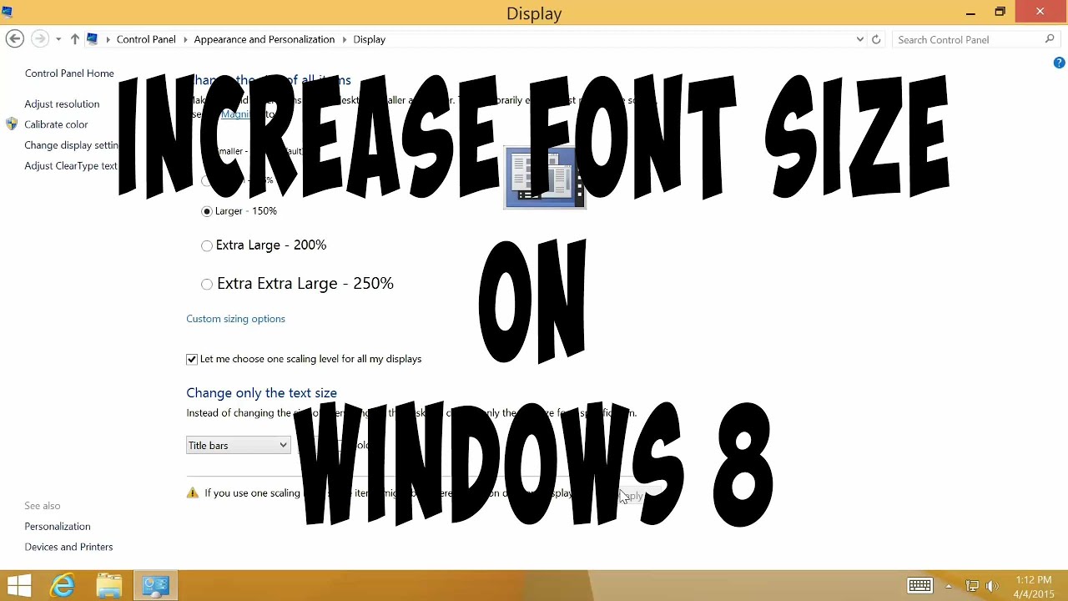Open Devices and Printers link
The width and height of the screenshot is (1068, 601).
[x=68, y=547]
